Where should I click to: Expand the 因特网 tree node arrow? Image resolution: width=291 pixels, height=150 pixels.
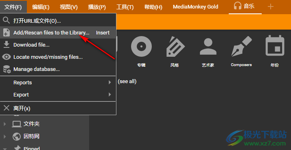pos(5,137)
